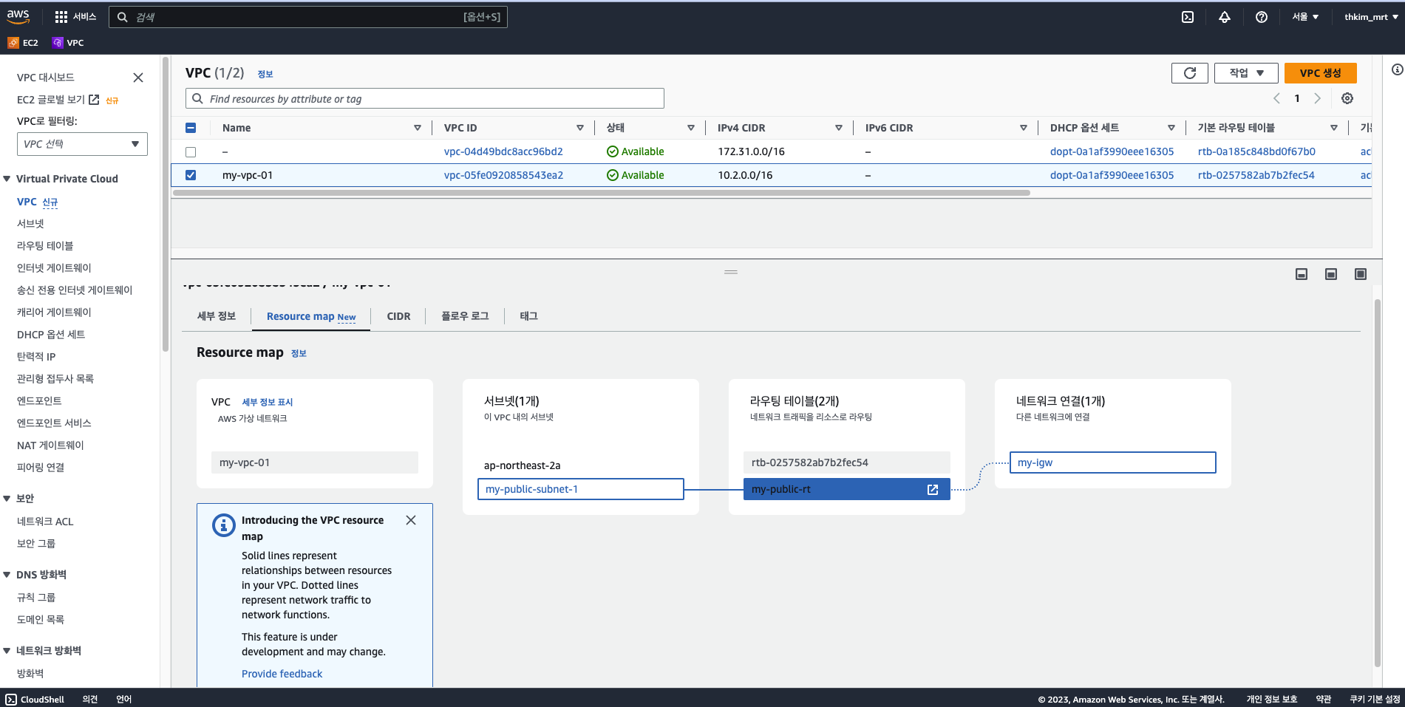Go to next page of VPC list
Screen dimensions: 1405x707
point(1317,98)
